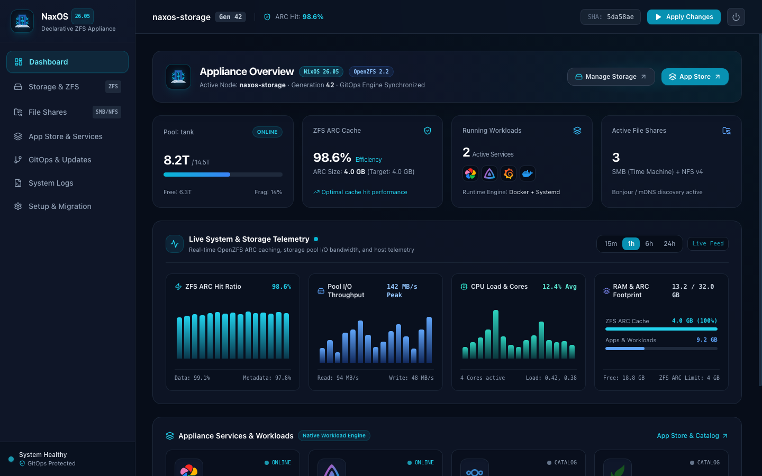
Task: Open the Docker whale workload icon
Action: [528, 173]
